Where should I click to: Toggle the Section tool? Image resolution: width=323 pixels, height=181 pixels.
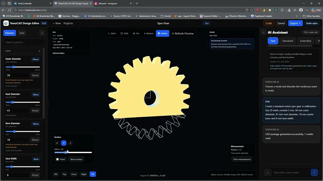163,34
